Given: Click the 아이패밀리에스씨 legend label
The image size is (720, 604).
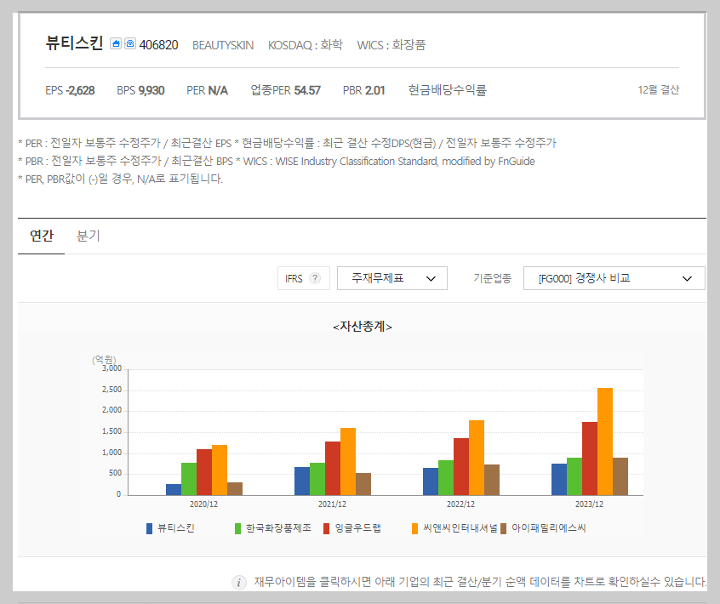Looking at the screenshot, I should [549, 528].
